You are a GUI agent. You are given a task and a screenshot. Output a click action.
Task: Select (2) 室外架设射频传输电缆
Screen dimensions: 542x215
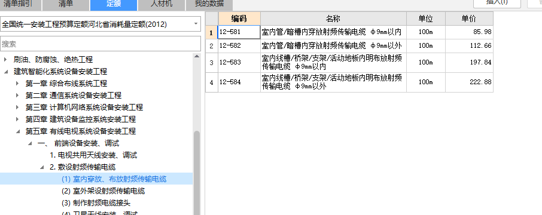click(x=103, y=191)
